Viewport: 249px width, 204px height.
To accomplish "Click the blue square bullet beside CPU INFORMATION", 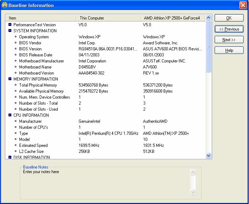I will pyautogui.click(x=10, y=115).
